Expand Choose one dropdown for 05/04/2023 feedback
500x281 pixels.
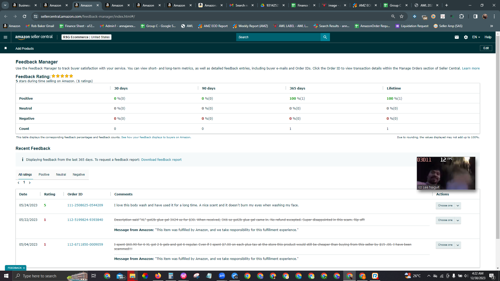click(x=458, y=245)
